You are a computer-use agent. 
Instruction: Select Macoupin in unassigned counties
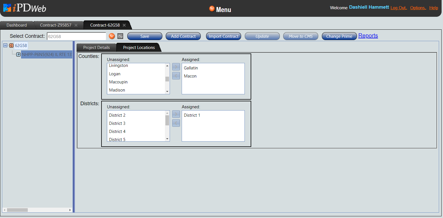coord(118,82)
